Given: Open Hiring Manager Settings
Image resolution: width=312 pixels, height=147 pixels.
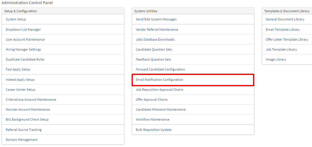Looking at the screenshot, I should click(x=23, y=49).
